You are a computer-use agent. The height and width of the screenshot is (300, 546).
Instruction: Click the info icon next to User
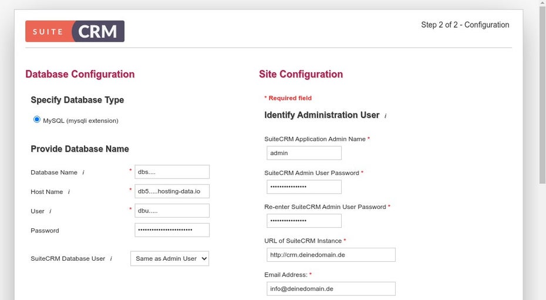coord(50,211)
